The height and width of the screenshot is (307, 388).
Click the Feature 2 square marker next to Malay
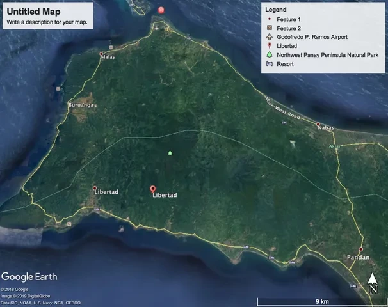(x=111, y=47)
